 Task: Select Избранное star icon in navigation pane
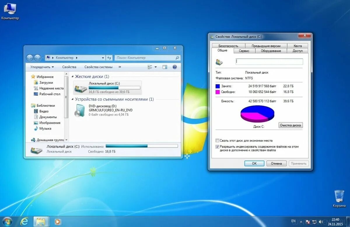[33, 77]
